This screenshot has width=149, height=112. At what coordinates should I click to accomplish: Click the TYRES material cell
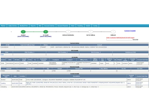(x=9, y=71)
